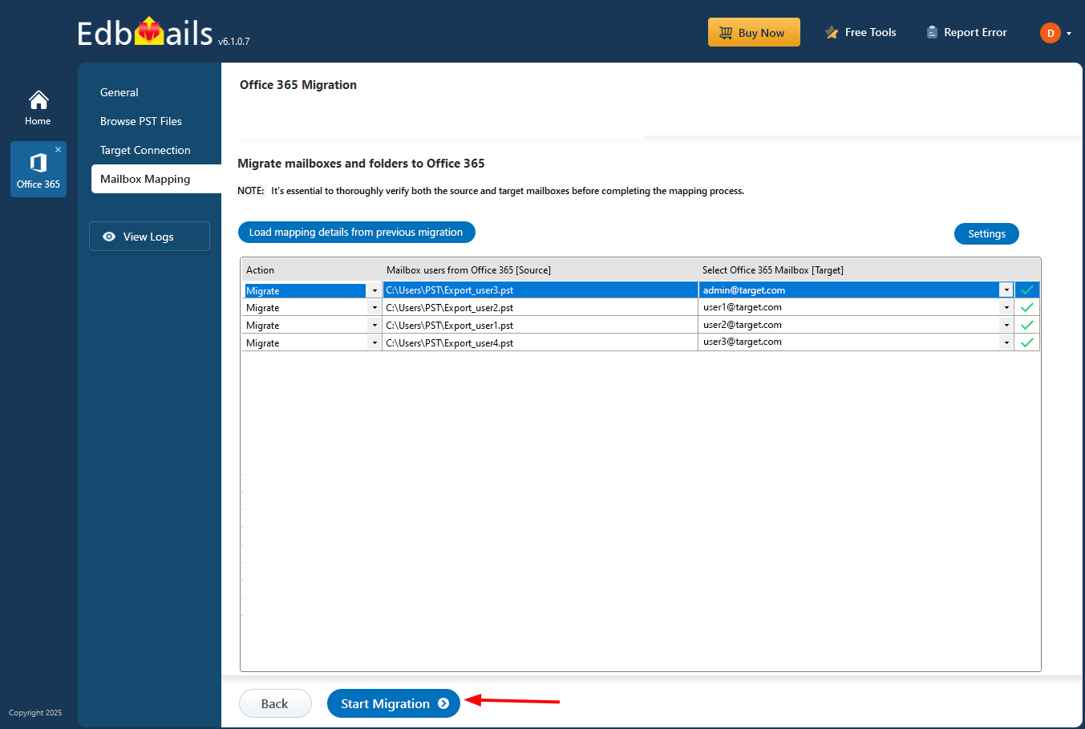
Task: Open target dropdown for user2@target.com
Action: (1006, 325)
